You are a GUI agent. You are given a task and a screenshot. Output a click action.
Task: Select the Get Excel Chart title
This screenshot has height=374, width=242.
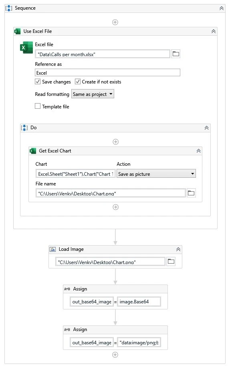point(55,151)
